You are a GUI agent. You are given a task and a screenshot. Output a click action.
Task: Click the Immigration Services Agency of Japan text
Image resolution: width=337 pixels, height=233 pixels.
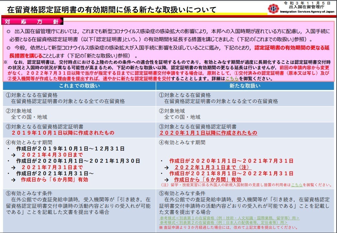pyautogui.click(x=307, y=12)
